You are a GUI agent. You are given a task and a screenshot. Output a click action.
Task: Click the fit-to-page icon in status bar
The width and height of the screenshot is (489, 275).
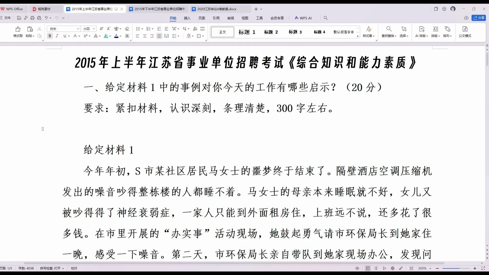point(411,268)
